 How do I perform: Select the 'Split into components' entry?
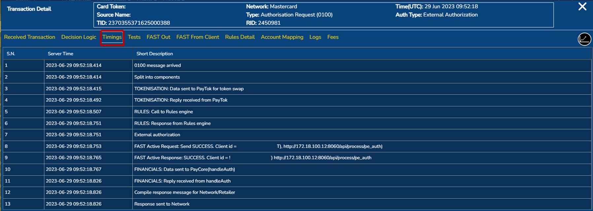pyautogui.click(x=157, y=77)
